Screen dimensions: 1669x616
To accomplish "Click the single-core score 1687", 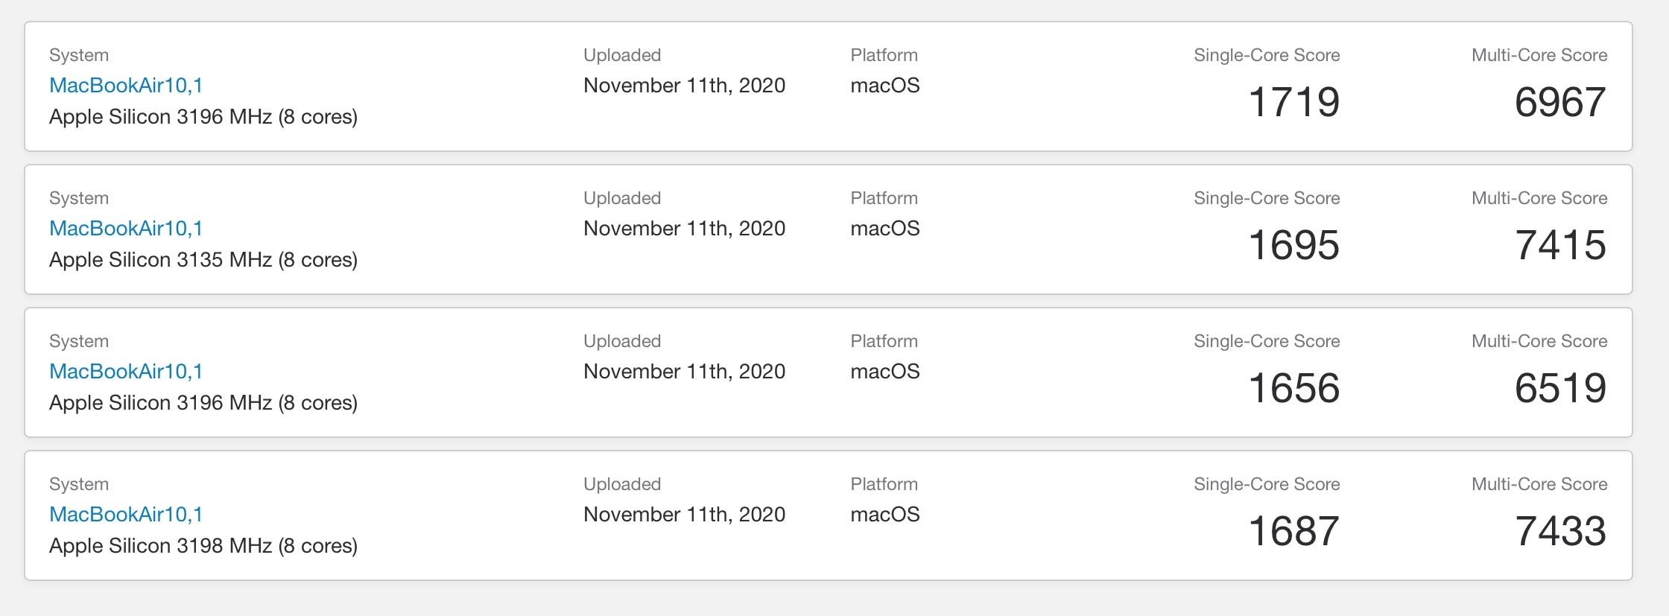I will tap(1293, 531).
